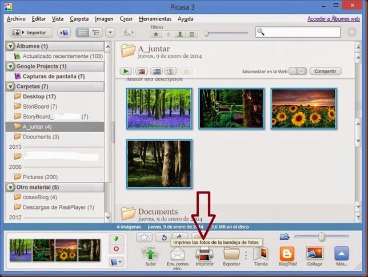Select the cosasBlog (4) folder
Image resolution: width=368 pixels, height=277 pixels.
[55, 197]
